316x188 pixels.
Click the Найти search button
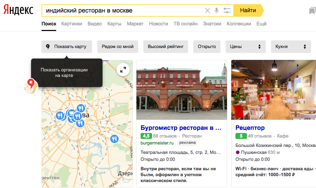pos(248,10)
